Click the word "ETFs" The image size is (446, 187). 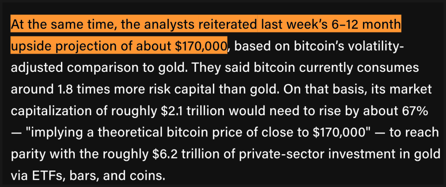48,175
